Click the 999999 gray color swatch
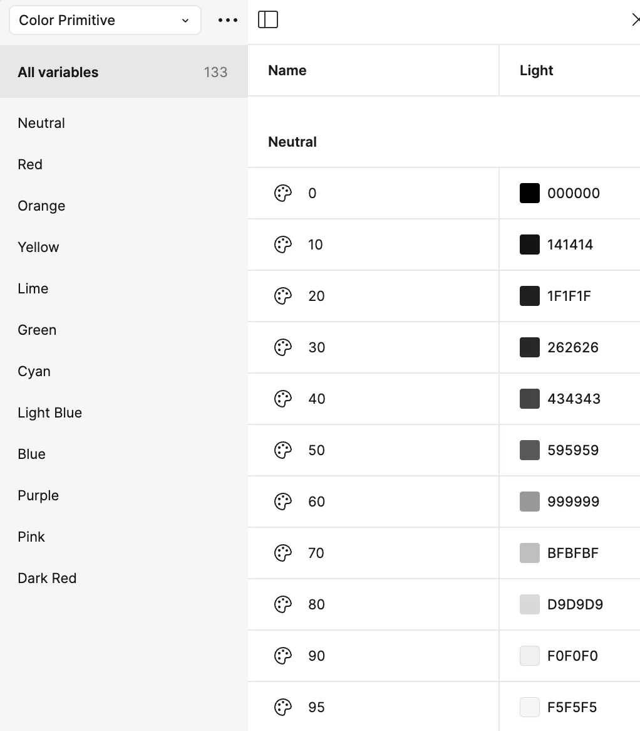Screen dimensions: 640x731 530,502
